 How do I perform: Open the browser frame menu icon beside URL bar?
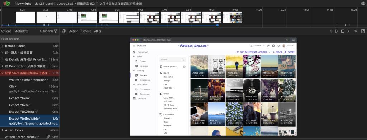[293, 40]
